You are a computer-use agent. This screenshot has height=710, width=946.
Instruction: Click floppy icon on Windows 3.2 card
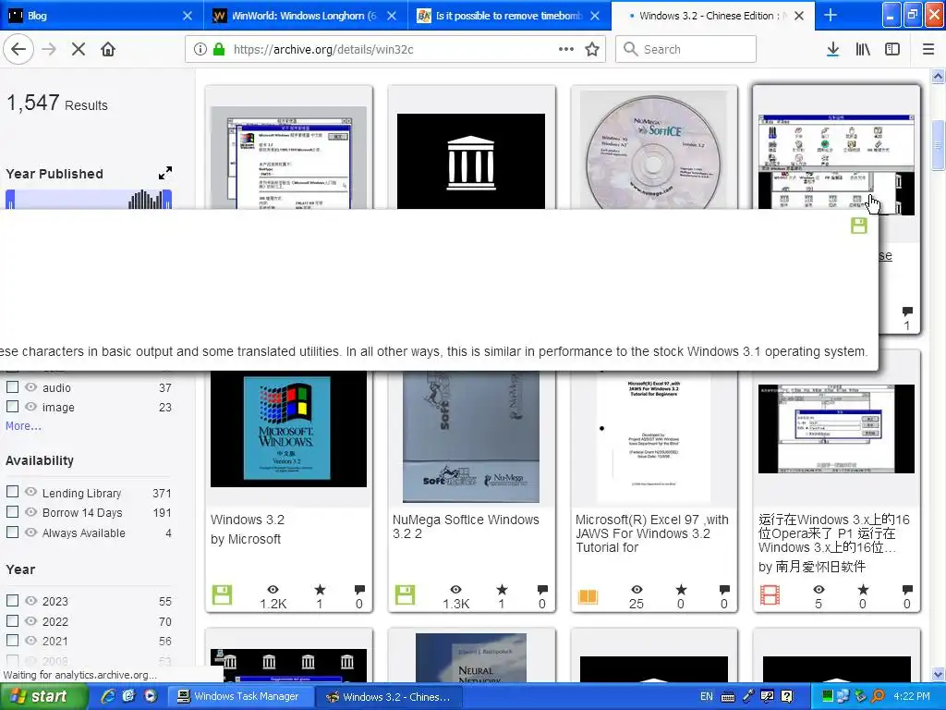(x=222, y=595)
